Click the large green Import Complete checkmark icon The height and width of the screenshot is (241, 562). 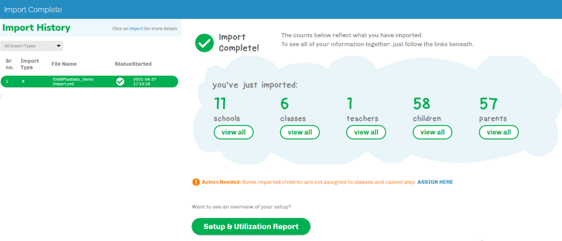pyautogui.click(x=204, y=42)
